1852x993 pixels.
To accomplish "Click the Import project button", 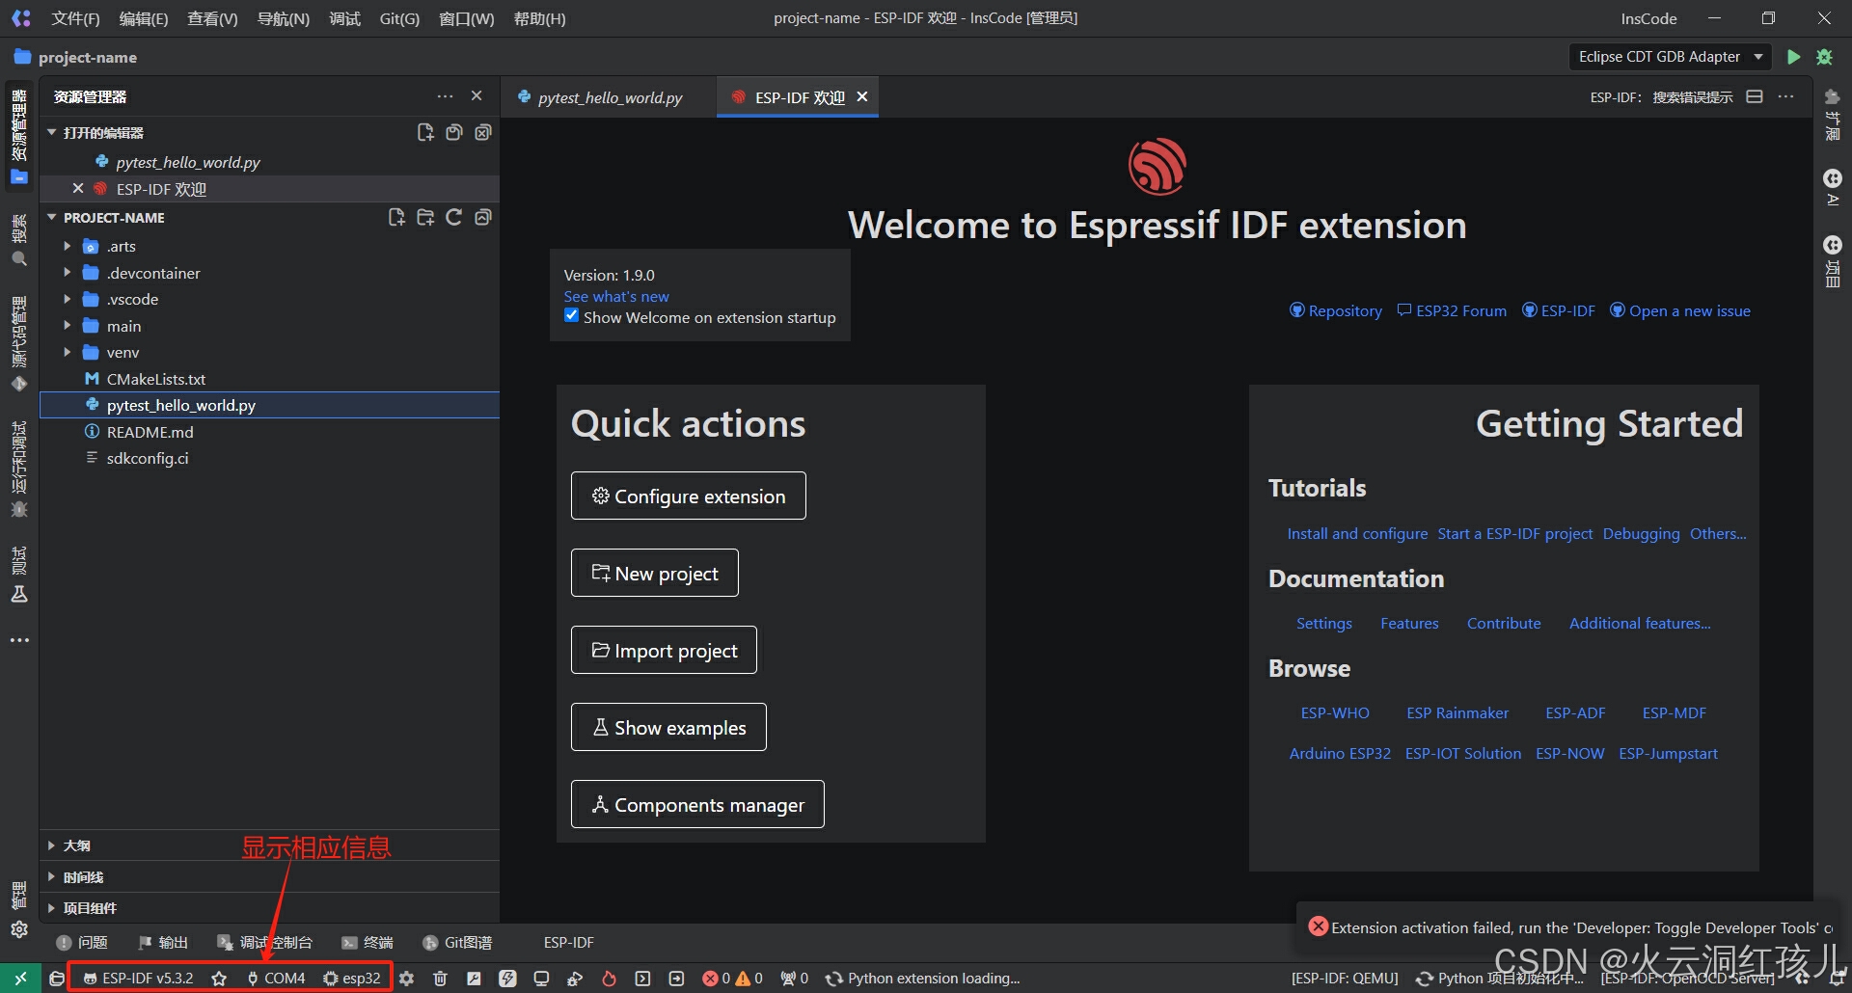I will point(664,650).
